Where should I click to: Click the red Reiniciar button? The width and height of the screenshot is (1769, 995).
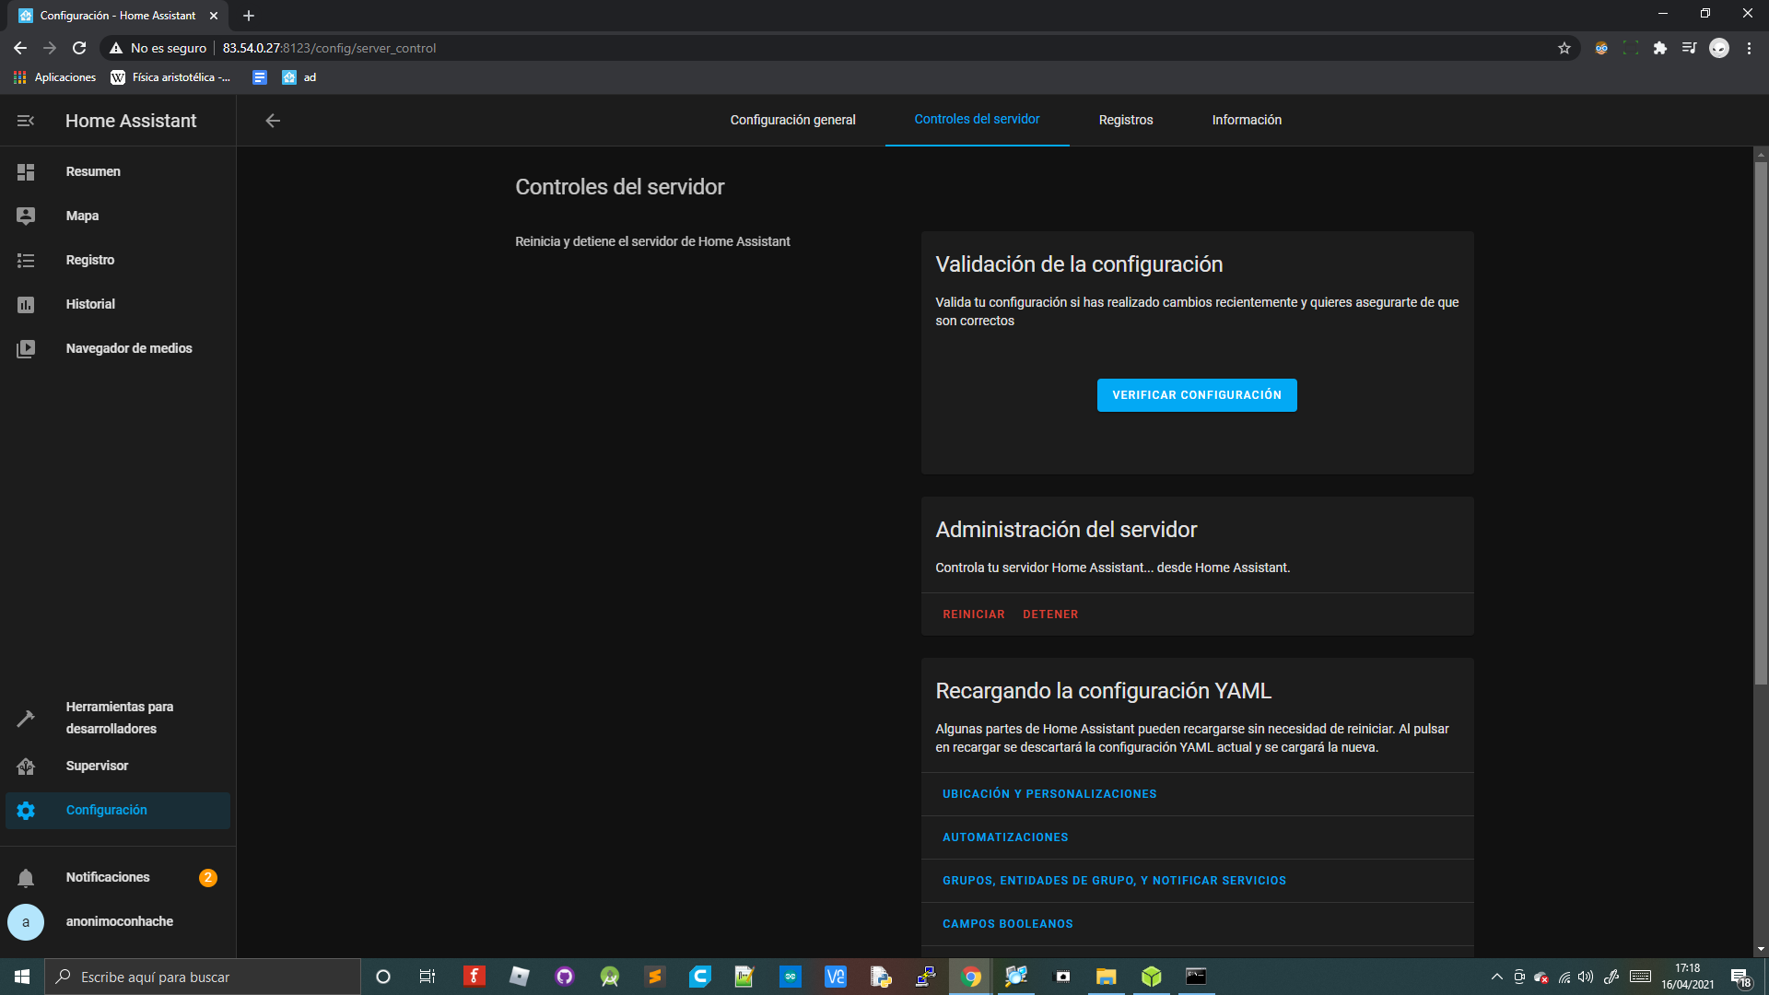tap(973, 615)
